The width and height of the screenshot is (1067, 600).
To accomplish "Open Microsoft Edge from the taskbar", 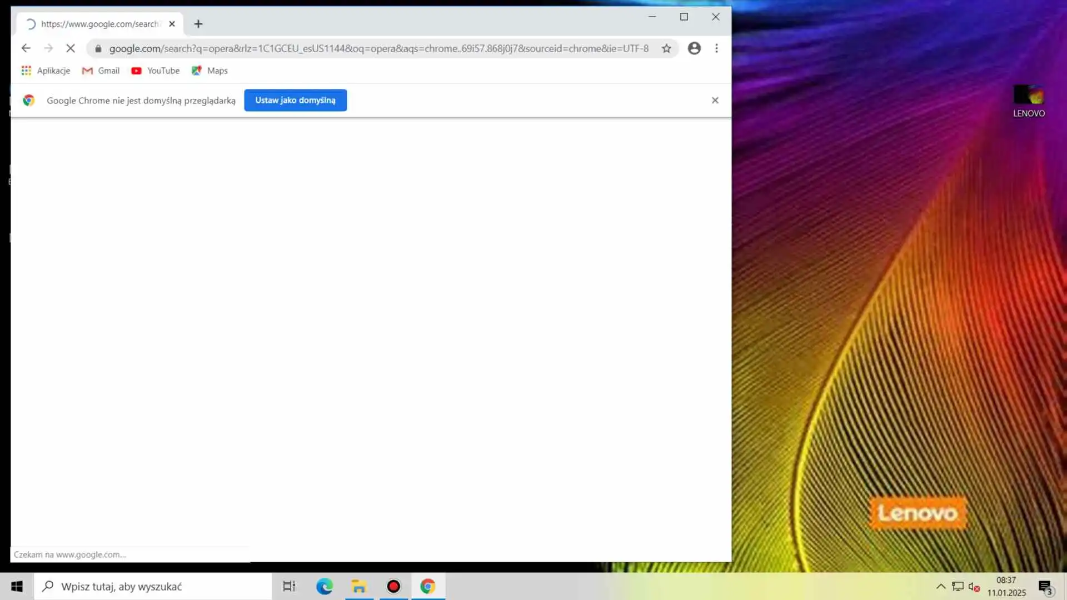I will tap(325, 586).
